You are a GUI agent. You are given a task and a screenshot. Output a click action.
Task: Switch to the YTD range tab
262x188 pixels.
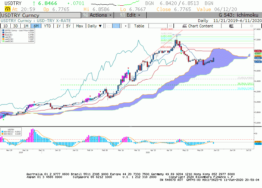point(47,26)
